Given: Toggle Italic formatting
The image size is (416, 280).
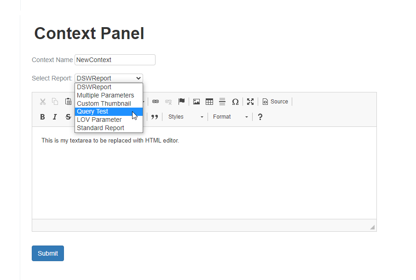Looking at the screenshot, I should [x=55, y=117].
